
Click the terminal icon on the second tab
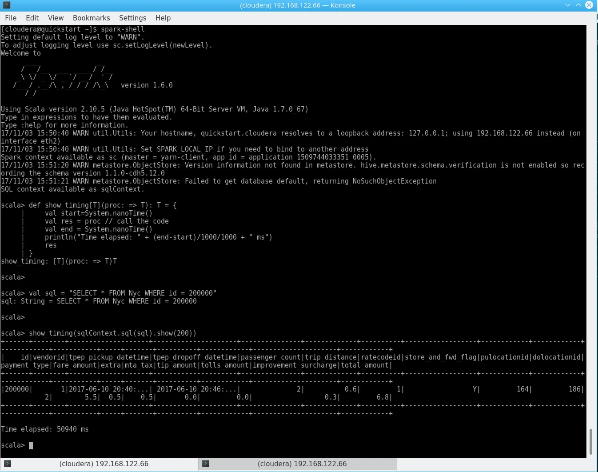(206, 464)
